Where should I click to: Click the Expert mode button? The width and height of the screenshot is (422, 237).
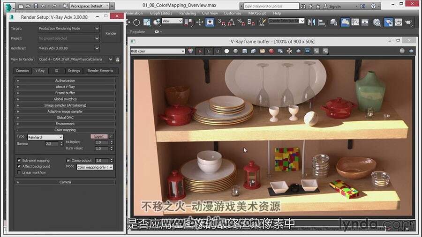click(x=99, y=136)
